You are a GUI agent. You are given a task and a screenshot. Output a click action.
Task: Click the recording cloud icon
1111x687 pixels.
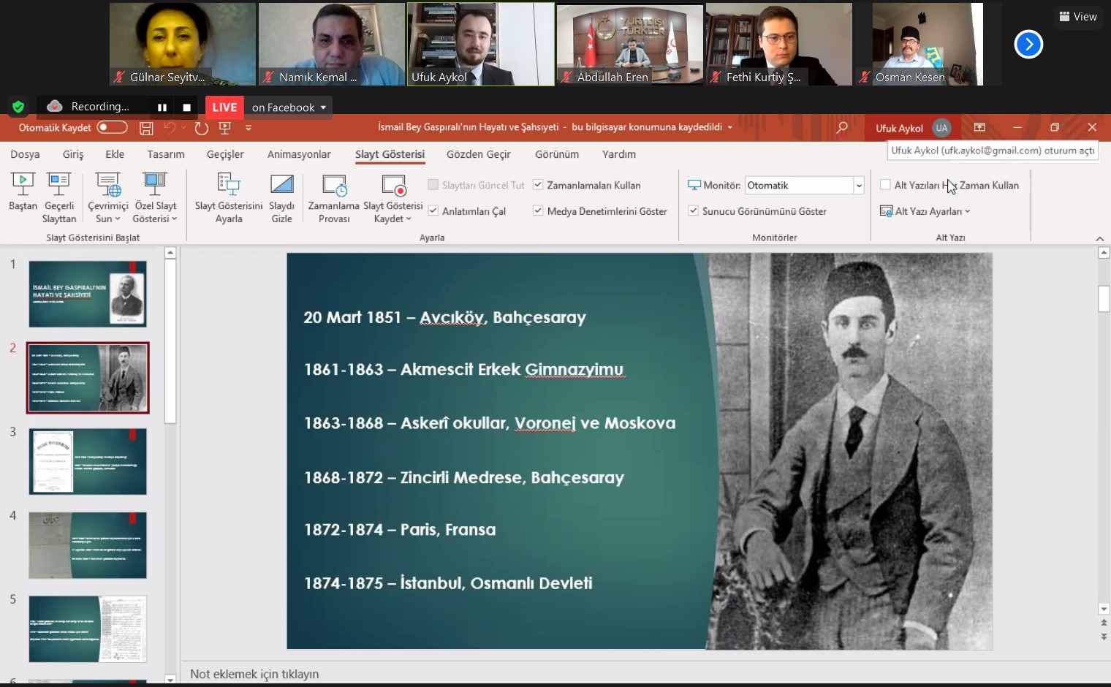pos(55,106)
